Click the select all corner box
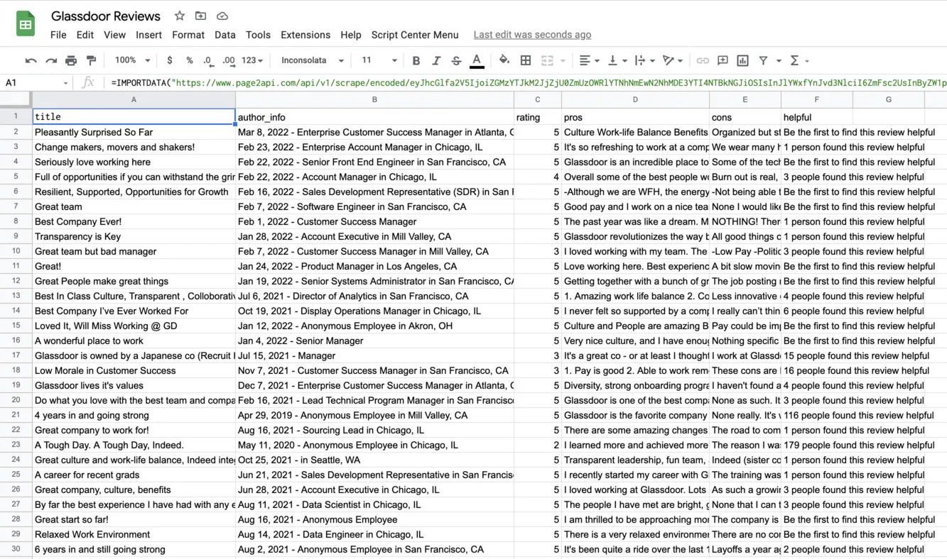The height and width of the screenshot is (559, 947). [16, 100]
